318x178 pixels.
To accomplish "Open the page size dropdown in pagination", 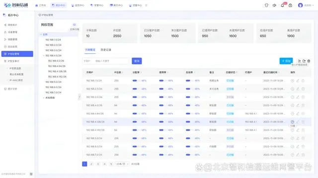I will click(x=122, y=164).
